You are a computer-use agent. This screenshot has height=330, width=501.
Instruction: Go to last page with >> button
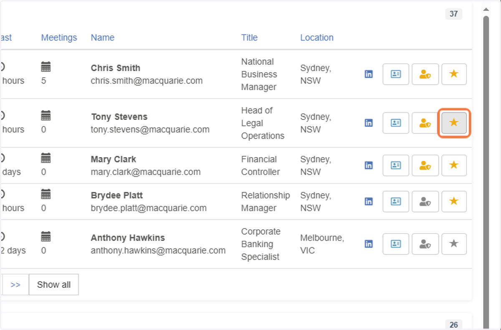[15, 285]
